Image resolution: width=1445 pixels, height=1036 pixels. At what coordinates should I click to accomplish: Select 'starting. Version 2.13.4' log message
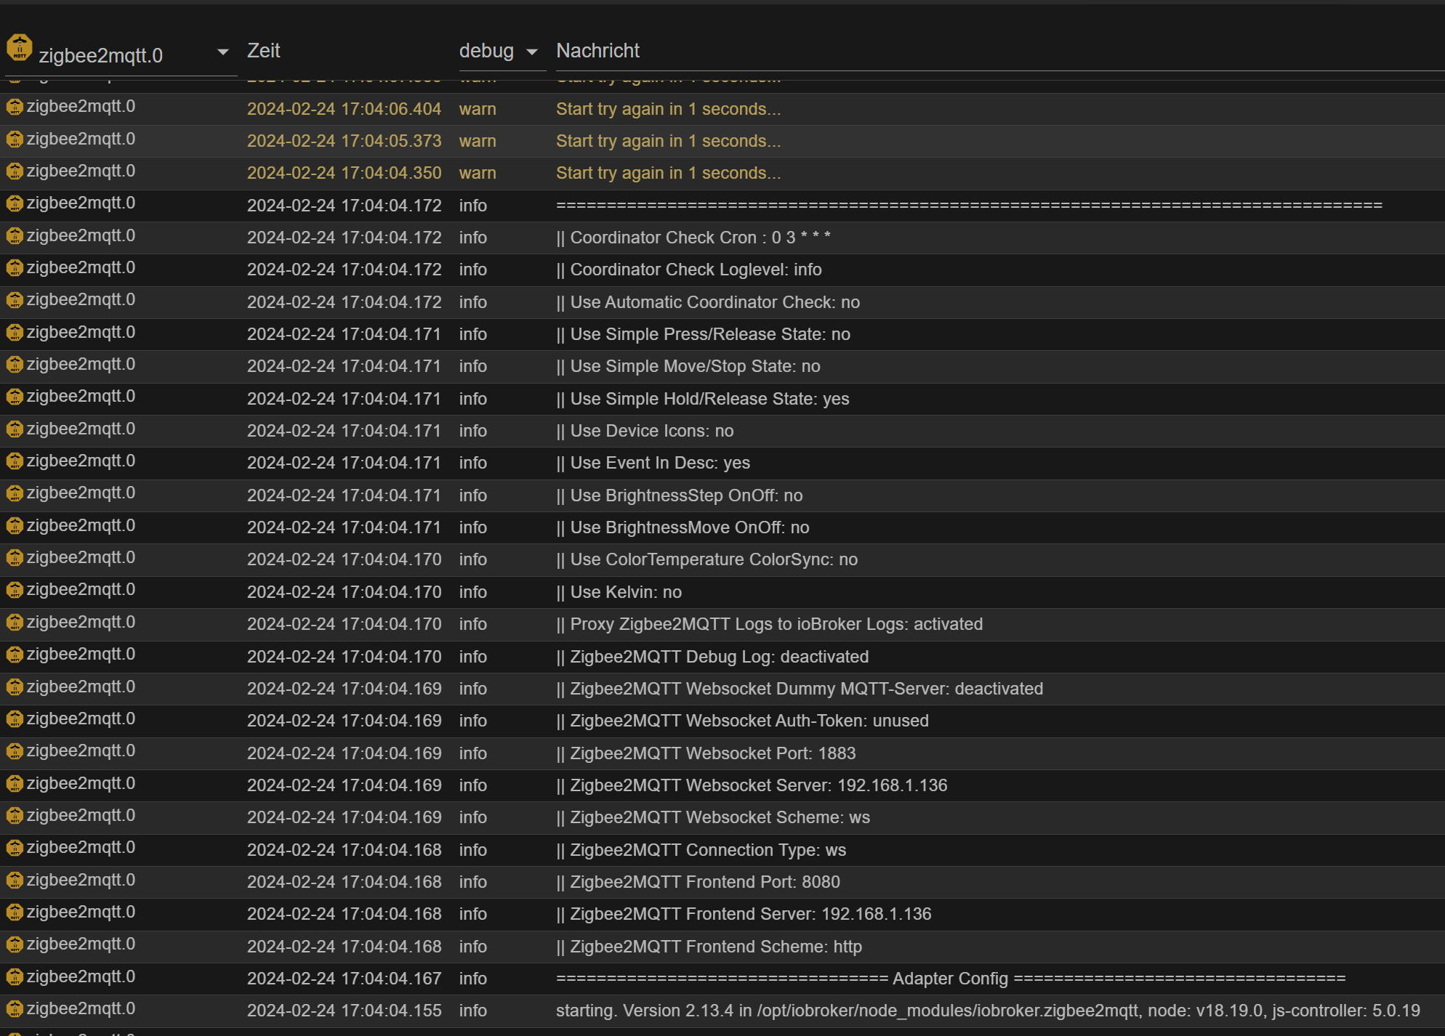(988, 1011)
